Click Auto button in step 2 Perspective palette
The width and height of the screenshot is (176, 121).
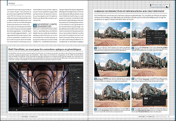149,33
